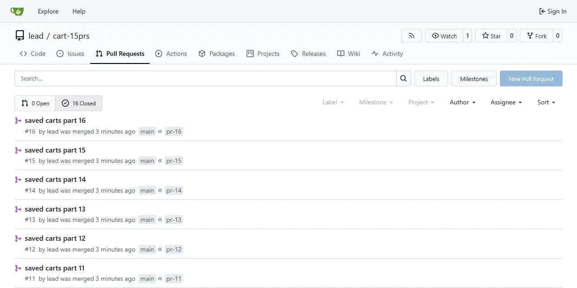Click the search magnifier icon button
This screenshot has height=288, width=577.
click(404, 78)
